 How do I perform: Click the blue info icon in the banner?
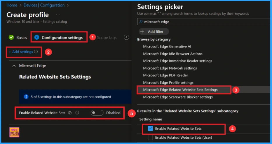26,97
